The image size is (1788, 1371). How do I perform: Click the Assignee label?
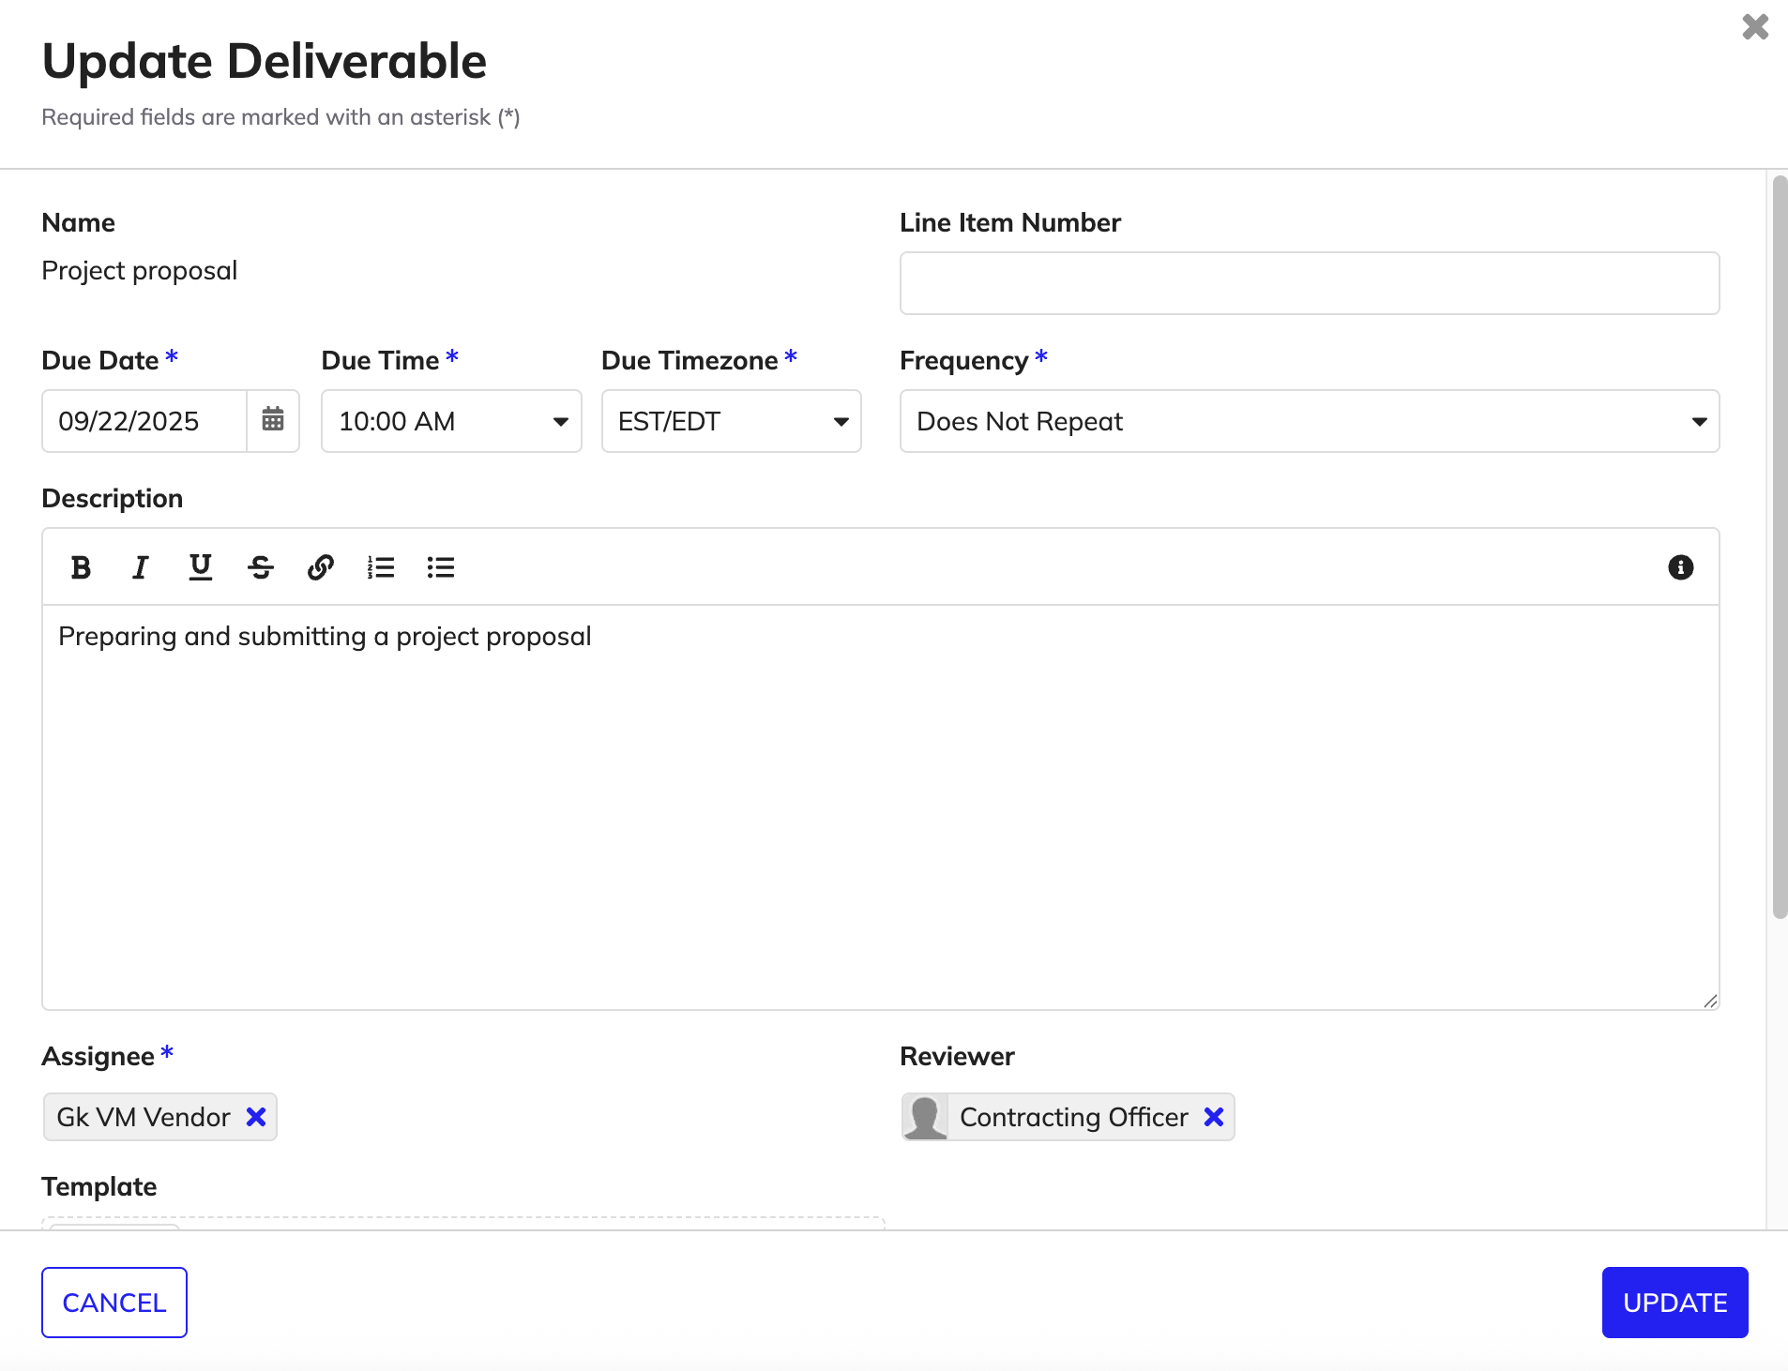(x=98, y=1056)
